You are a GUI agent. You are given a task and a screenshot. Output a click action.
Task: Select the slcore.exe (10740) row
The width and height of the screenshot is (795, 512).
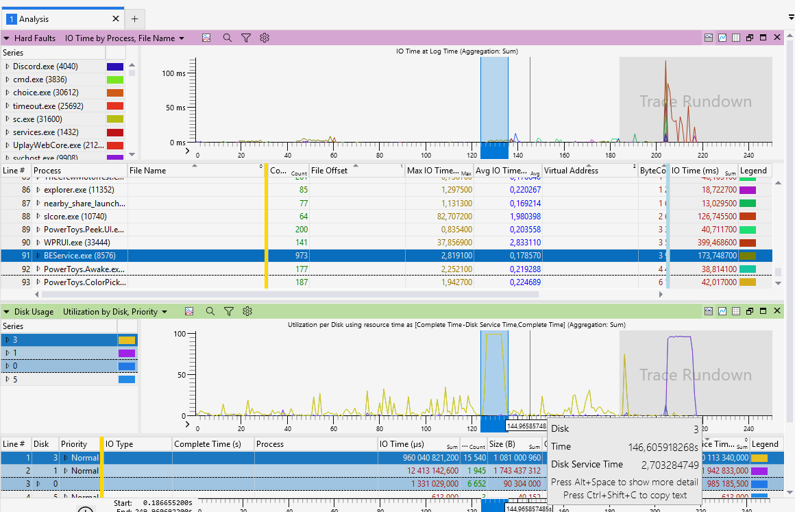point(387,217)
